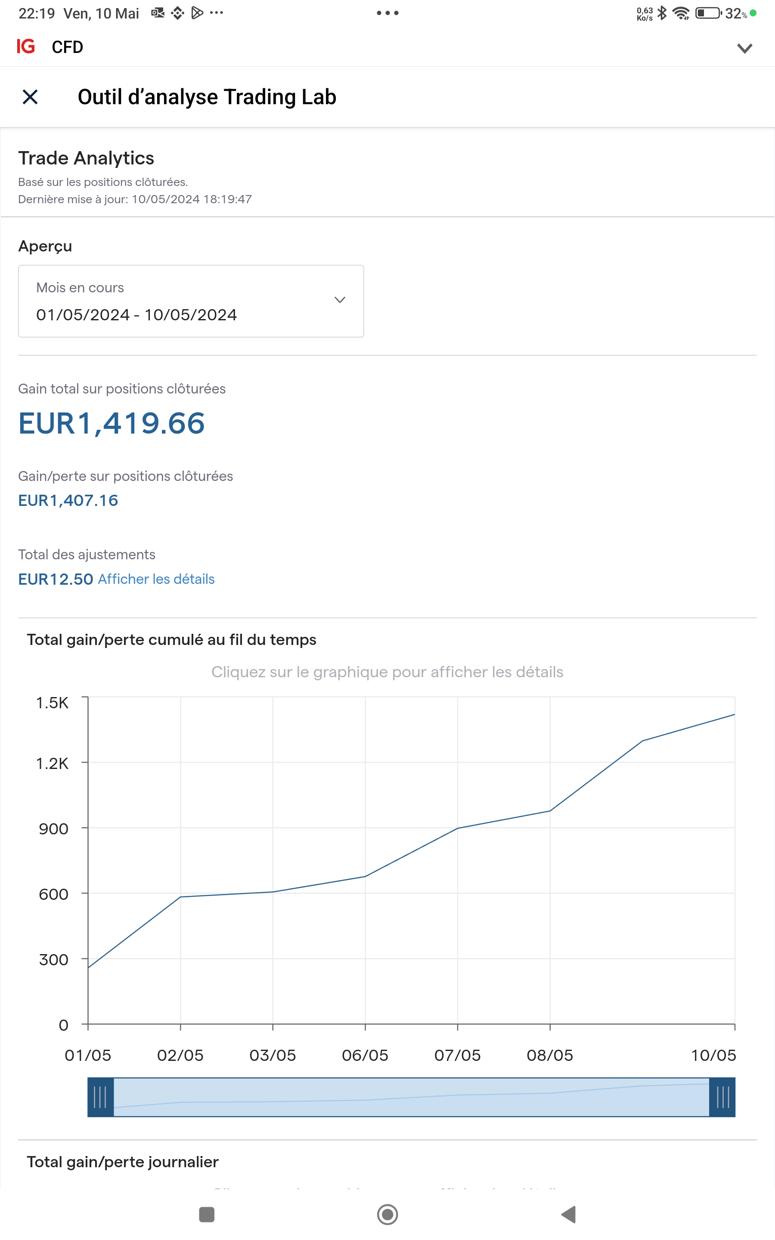Image resolution: width=775 pixels, height=1240 pixels.
Task: Open the Mois en cours period dropdown
Action: click(191, 301)
